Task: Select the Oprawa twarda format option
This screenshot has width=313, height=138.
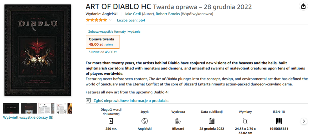Action: [103, 42]
